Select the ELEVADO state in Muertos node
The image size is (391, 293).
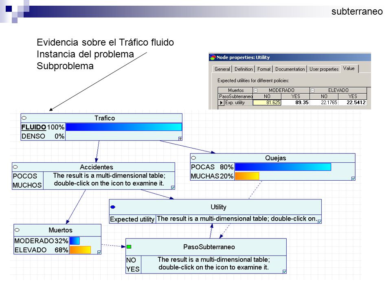point(31,250)
